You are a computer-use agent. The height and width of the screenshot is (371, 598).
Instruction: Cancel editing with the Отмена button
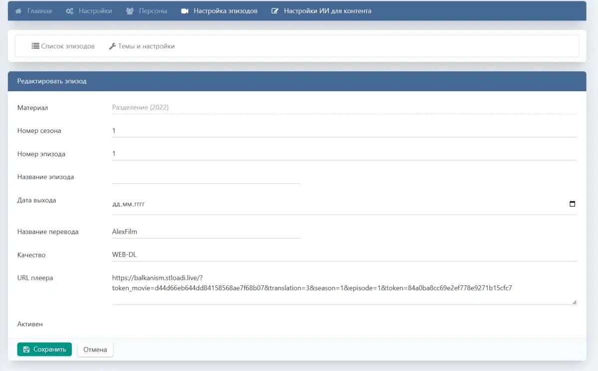tap(95, 350)
